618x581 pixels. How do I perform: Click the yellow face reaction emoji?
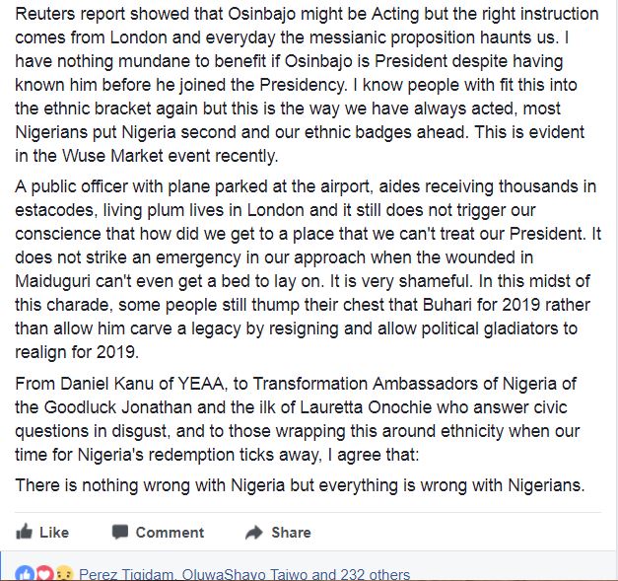61,574
